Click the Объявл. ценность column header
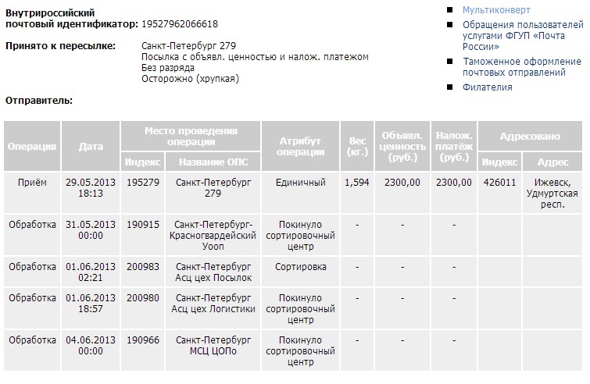Viewport: 590px width, 384px height. pyautogui.click(x=402, y=146)
